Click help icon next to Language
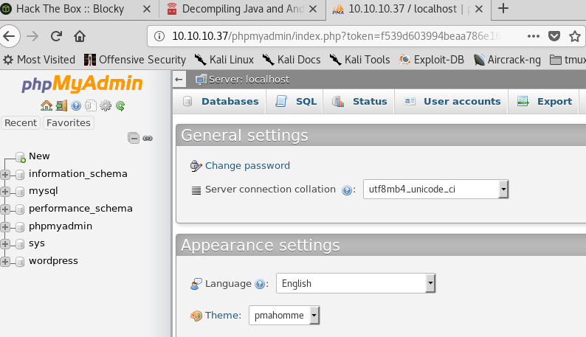This screenshot has height=337, width=586. (260, 284)
